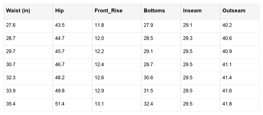Select the waist cell 27.6

point(11,25)
